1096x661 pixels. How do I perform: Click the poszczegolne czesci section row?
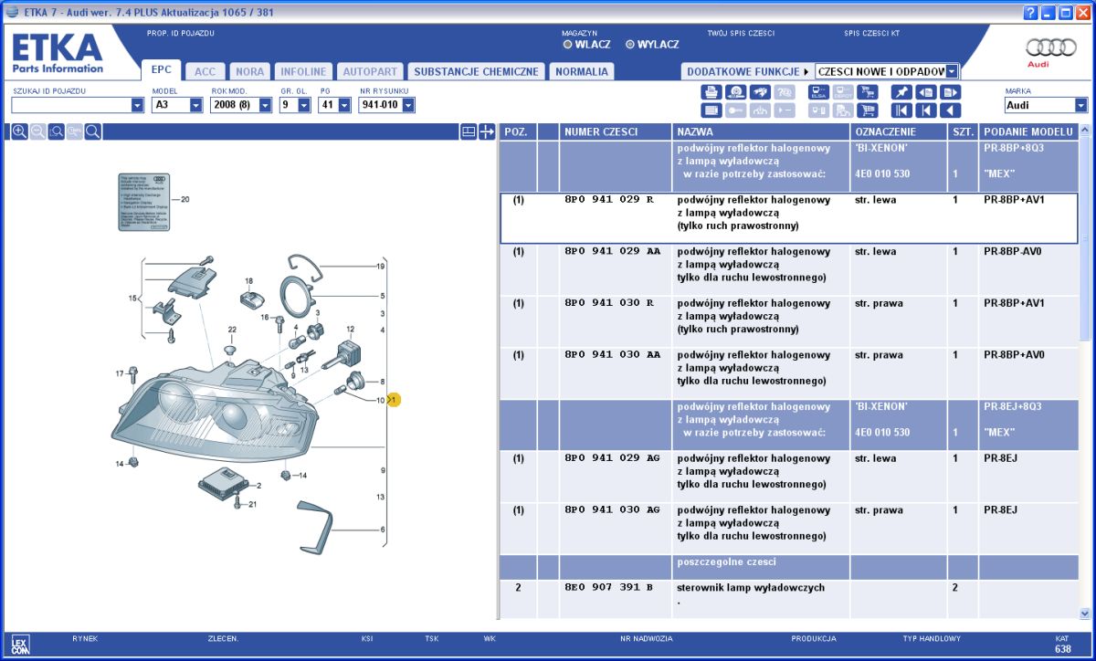pyautogui.click(x=789, y=567)
